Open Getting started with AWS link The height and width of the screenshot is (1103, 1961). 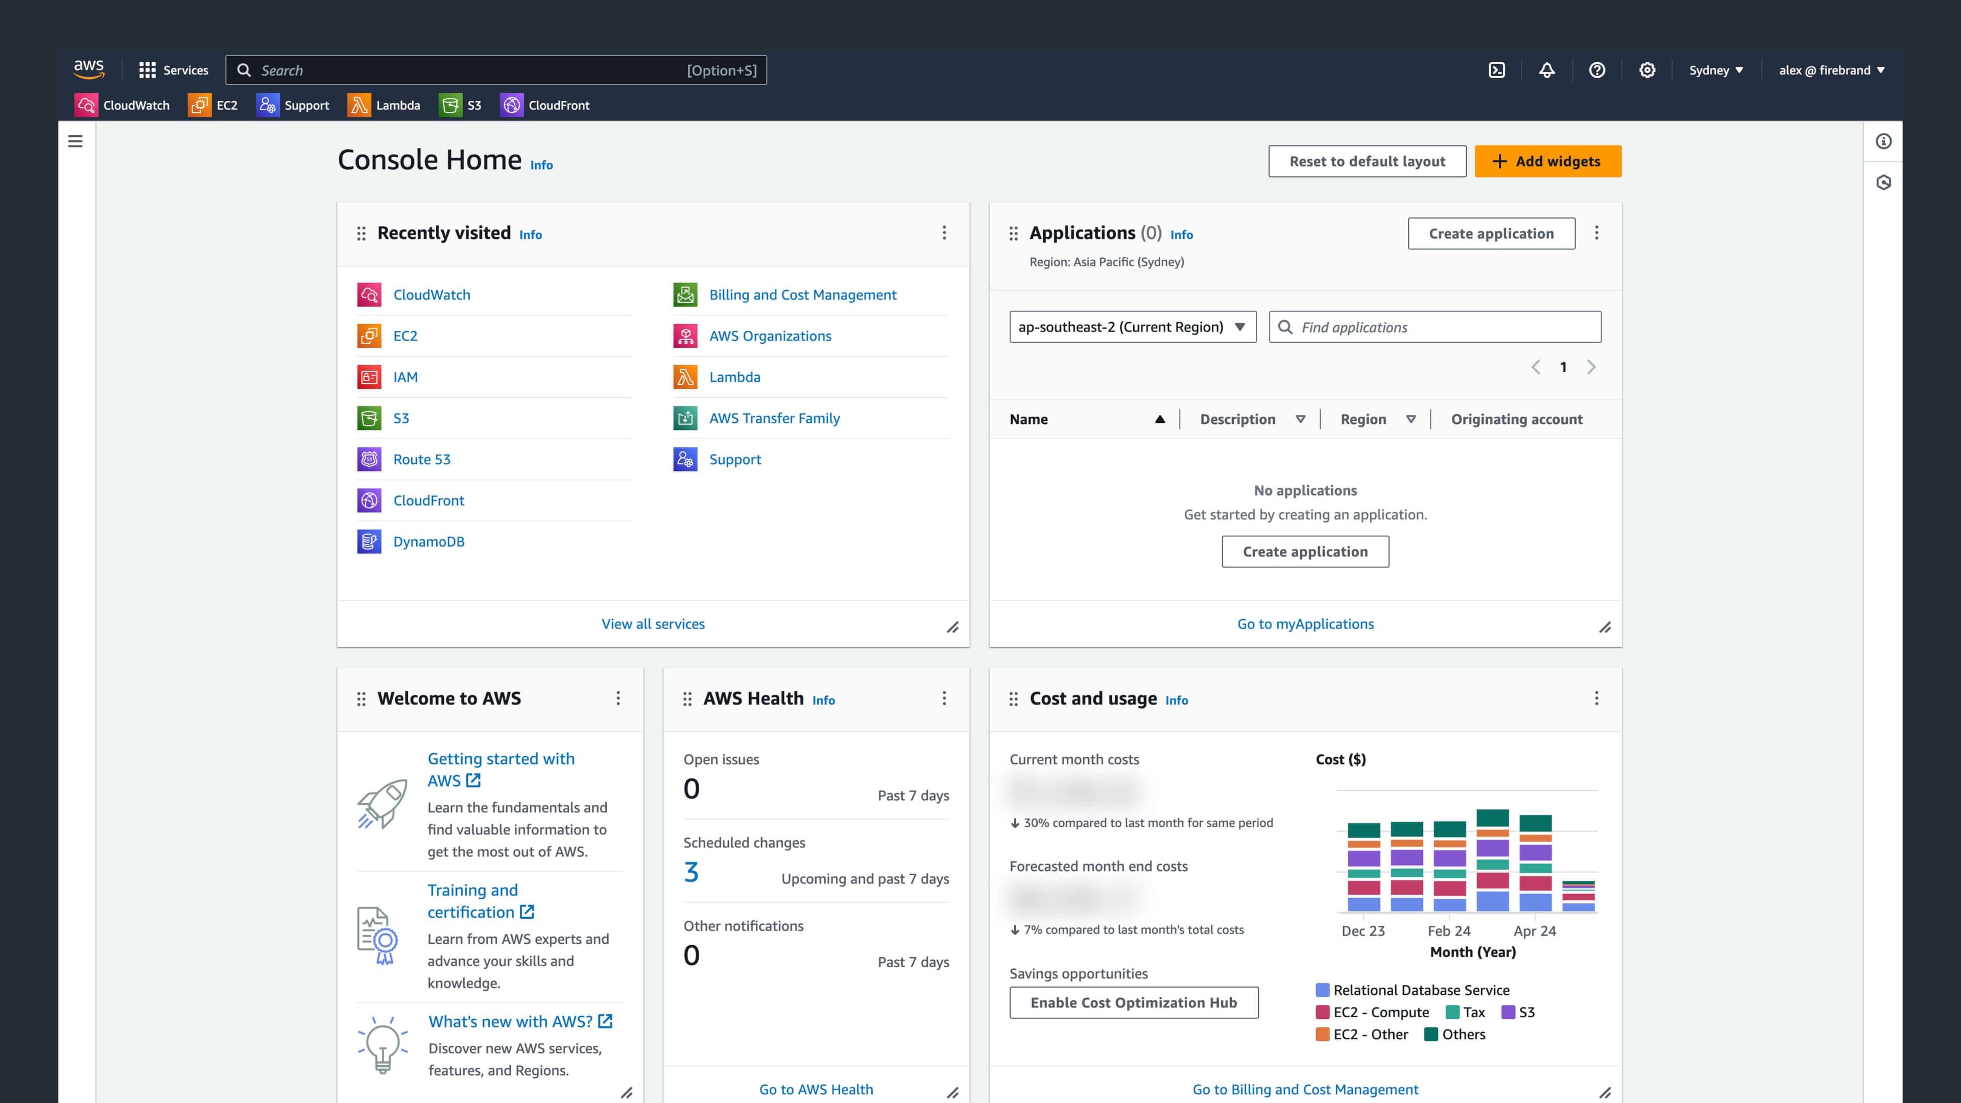pos(501,769)
